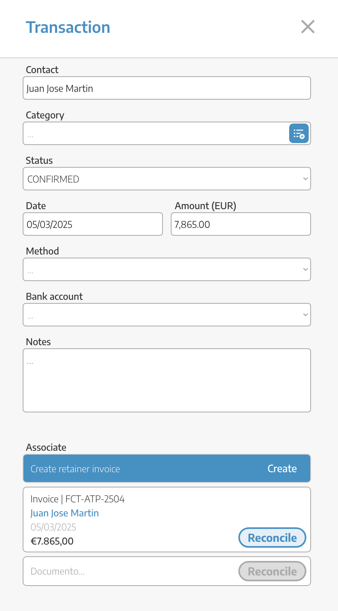The height and width of the screenshot is (611, 338).
Task: Expand the Status dropdown showing CONFIRMED
Action: point(167,179)
